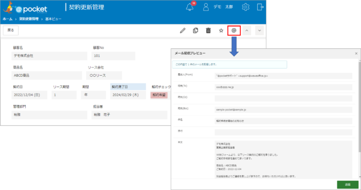The image size is (361, 190).
Task: Click the 契約満了日 value 2024/02/29 (木)
Action: (x=128, y=95)
